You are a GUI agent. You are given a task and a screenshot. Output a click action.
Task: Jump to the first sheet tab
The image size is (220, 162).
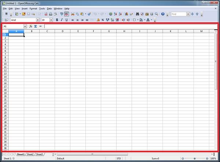pos(4,154)
